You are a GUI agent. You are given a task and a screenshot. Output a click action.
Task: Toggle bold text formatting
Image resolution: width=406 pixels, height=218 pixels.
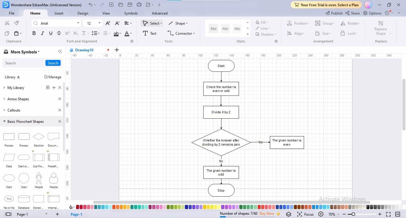pyautogui.click(x=34, y=33)
